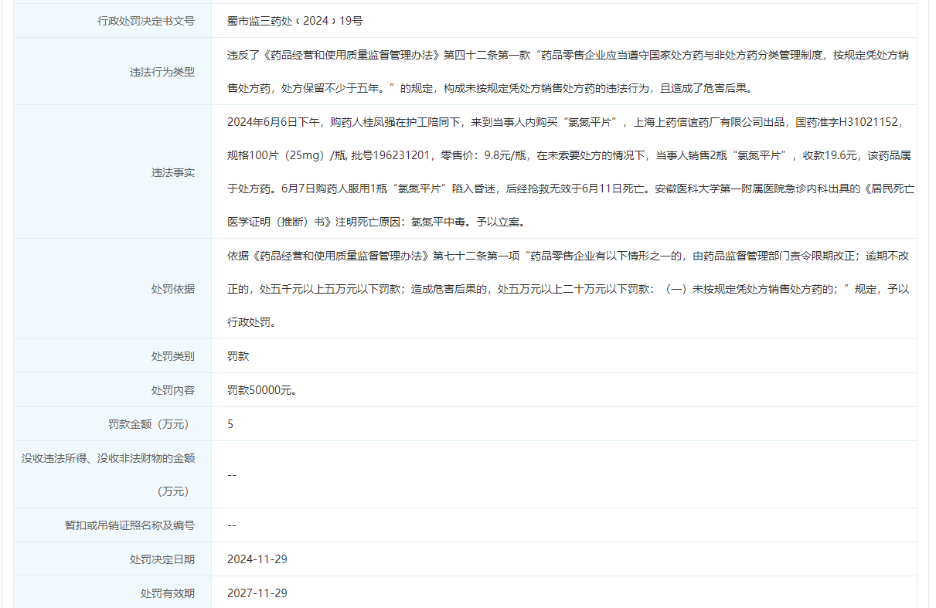Click the 行政处罚。 ending line

point(251,322)
